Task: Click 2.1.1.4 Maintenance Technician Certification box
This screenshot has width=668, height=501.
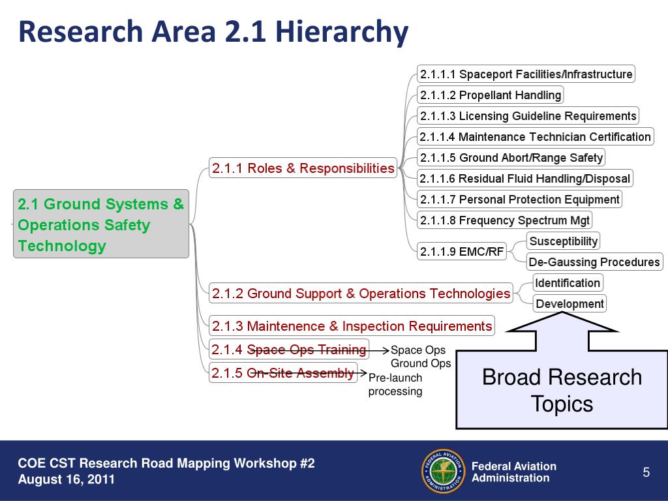Action: [535, 136]
